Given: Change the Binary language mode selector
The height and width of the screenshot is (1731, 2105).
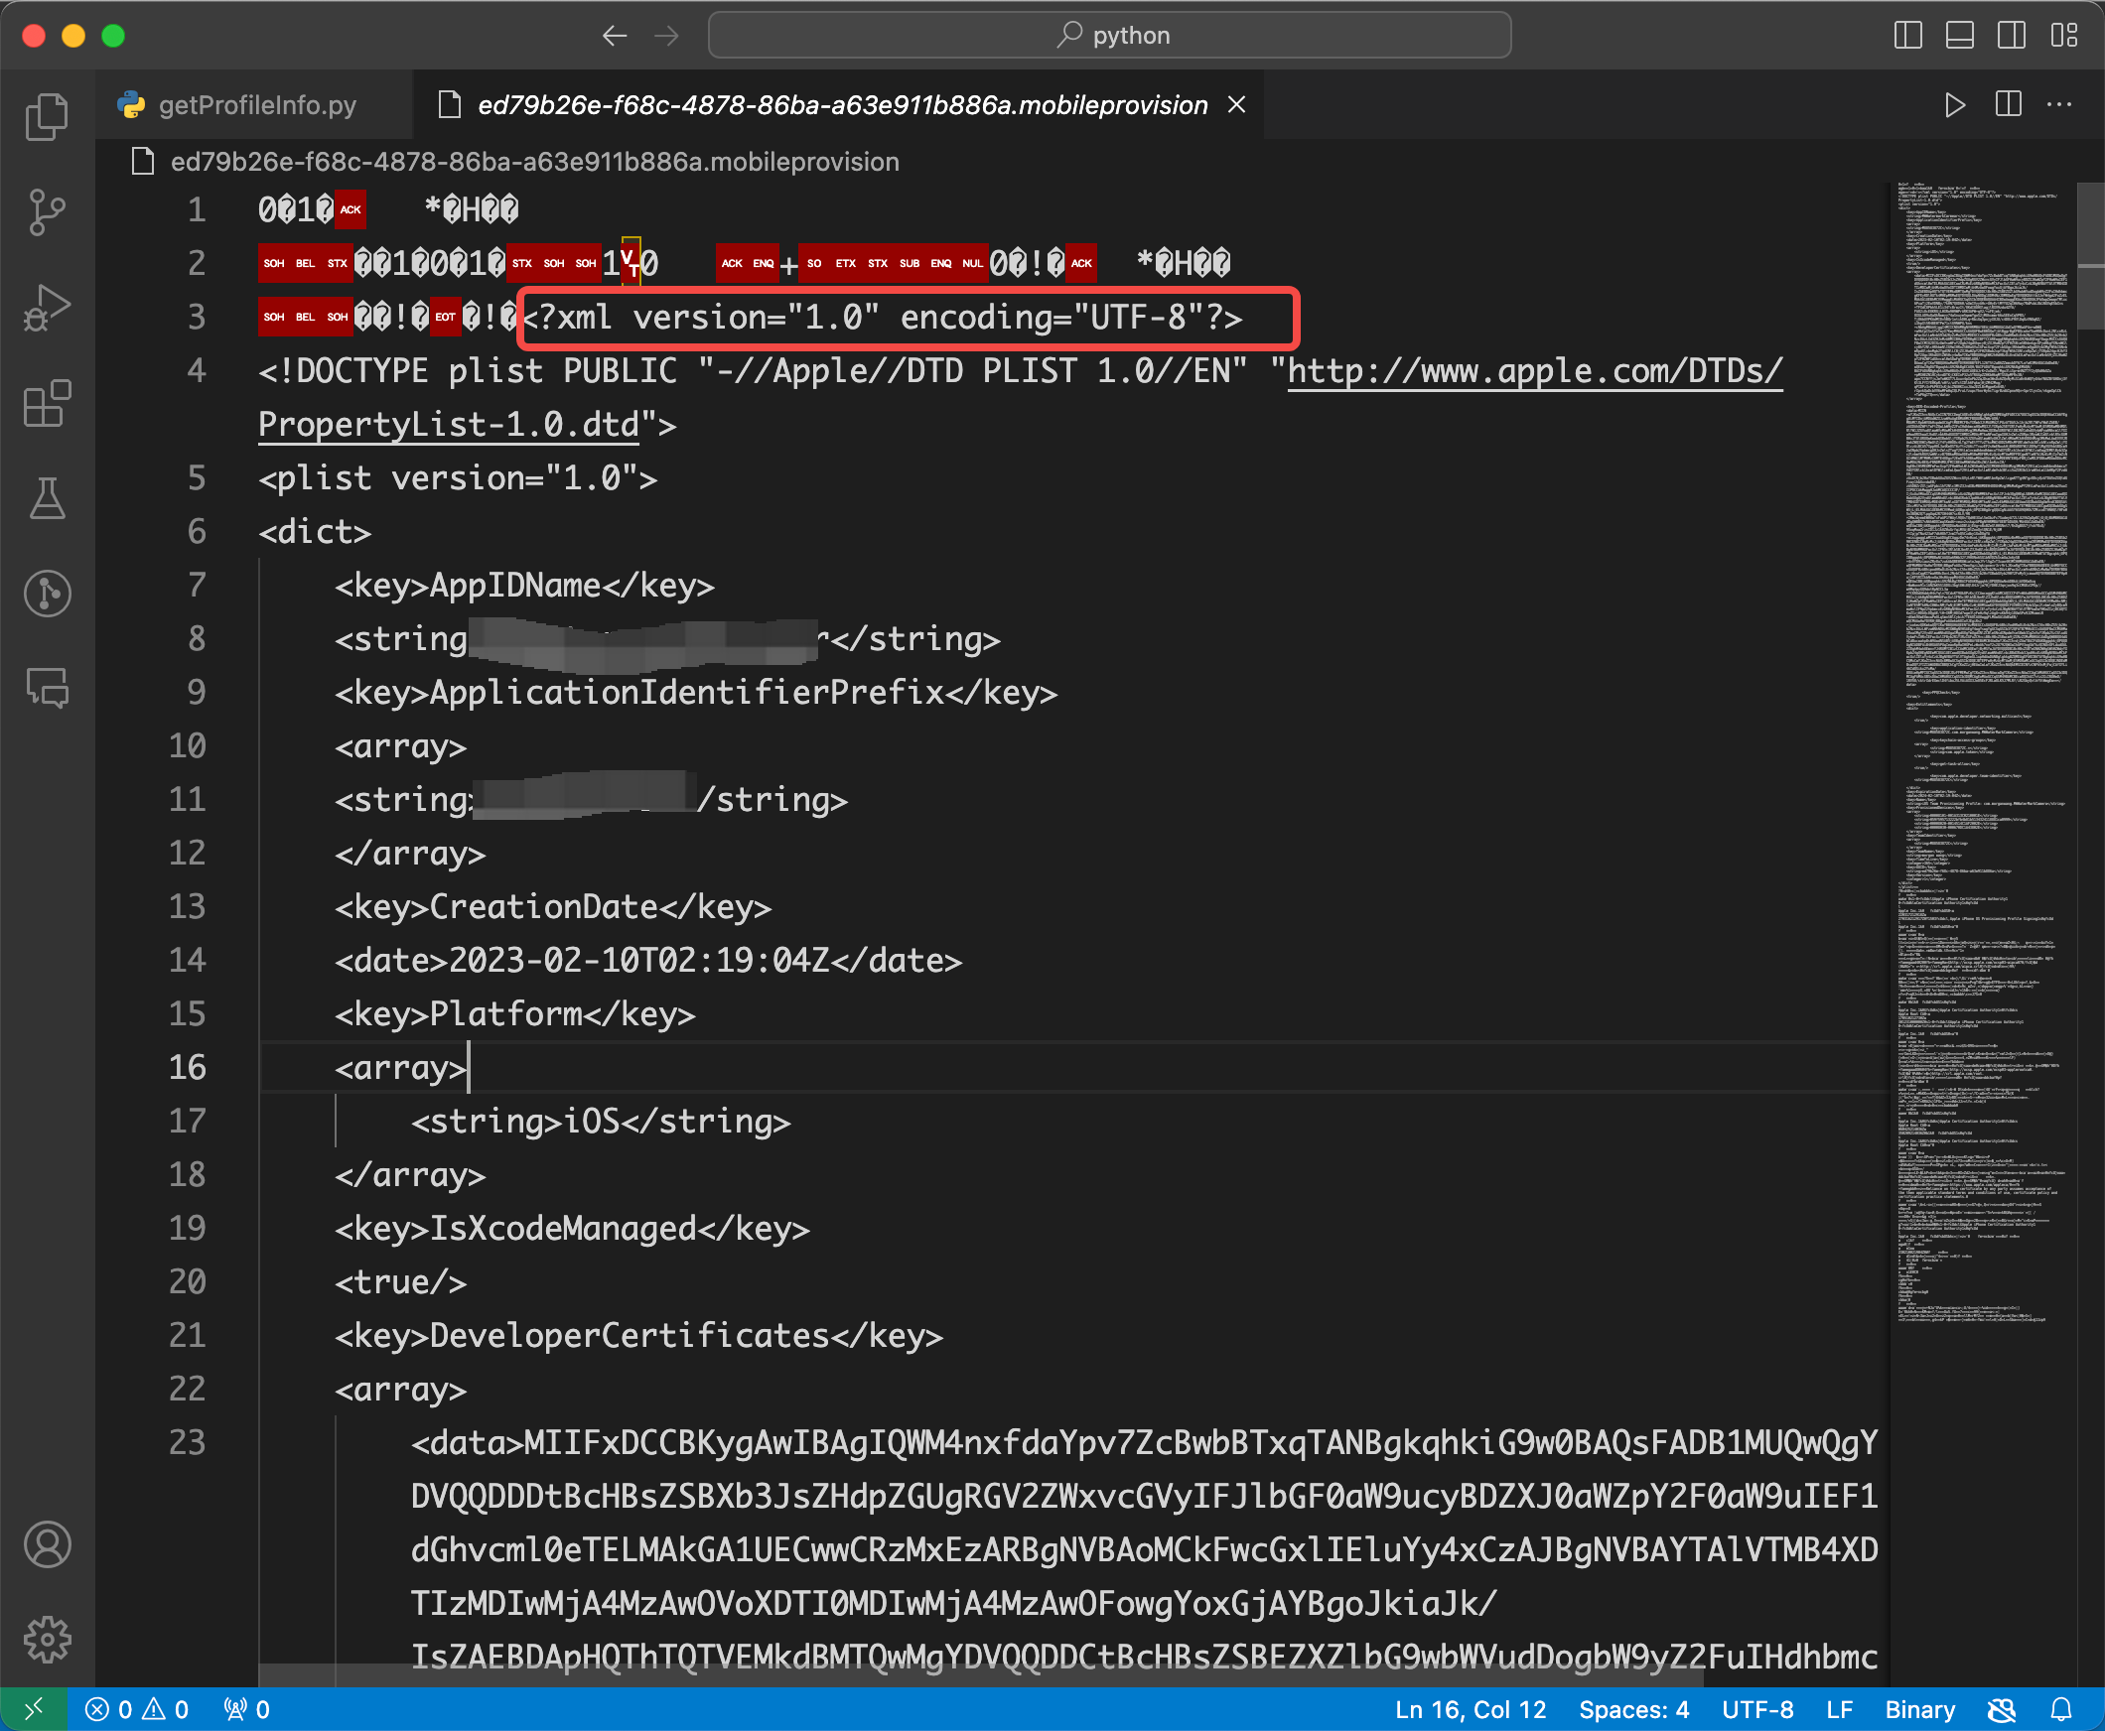Looking at the screenshot, I should coord(1919,1710).
